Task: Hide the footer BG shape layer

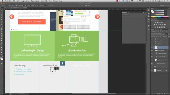Action: pos(152,60)
